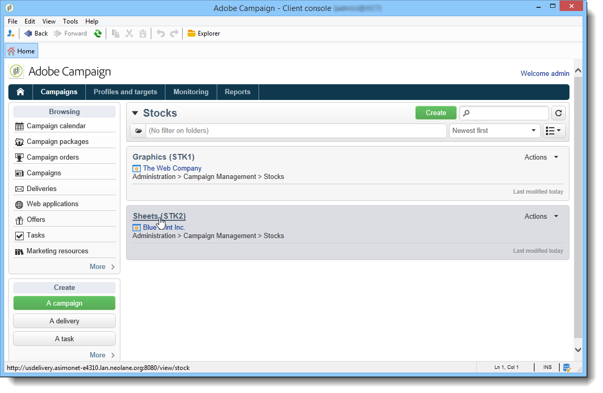Click the folder filter icon
Viewport: 603px width, 393px height.
(x=138, y=131)
